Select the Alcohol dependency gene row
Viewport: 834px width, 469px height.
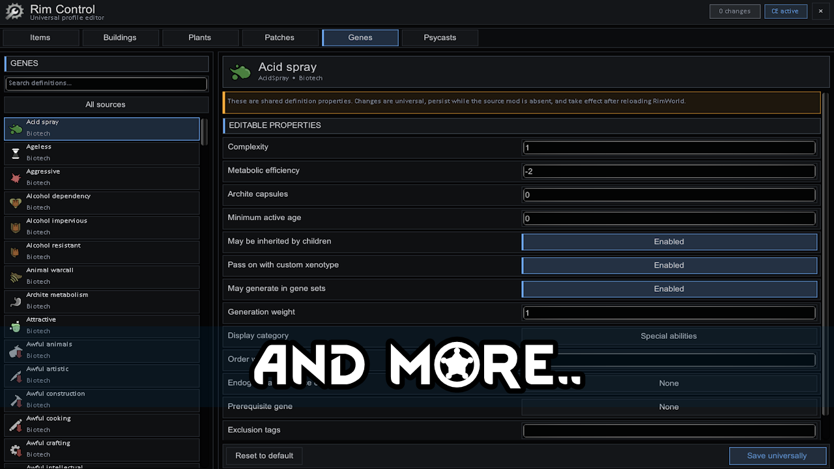click(x=102, y=203)
